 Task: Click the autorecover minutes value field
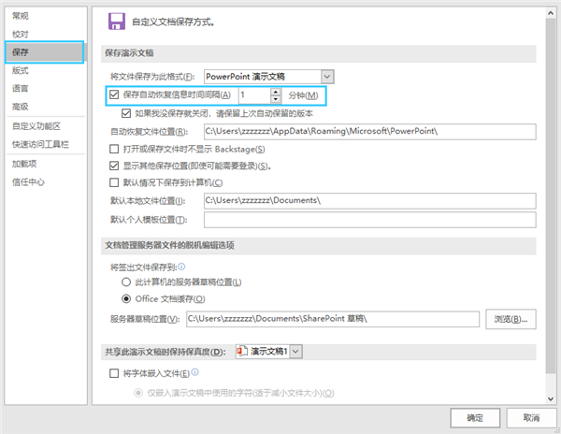[254, 95]
